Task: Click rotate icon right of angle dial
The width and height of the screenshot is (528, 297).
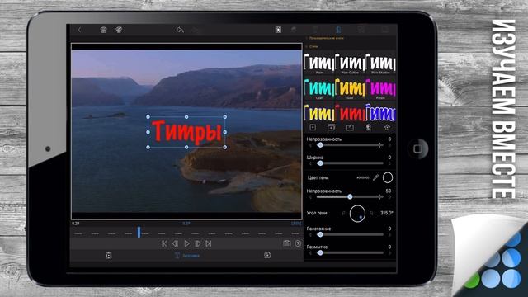Action: tap(372, 213)
